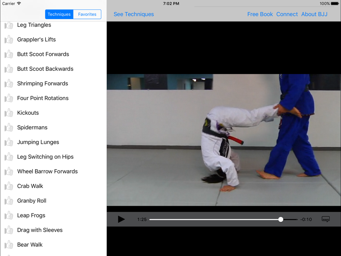Like the Bear Walk technique
The width and height of the screenshot is (341, 256).
tap(9, 245)
